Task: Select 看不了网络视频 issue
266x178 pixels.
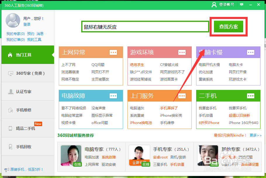Action: coord(74,108)
